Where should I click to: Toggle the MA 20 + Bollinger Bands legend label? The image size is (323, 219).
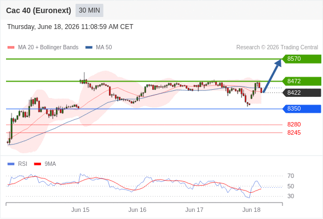click(x=48, y=48)
